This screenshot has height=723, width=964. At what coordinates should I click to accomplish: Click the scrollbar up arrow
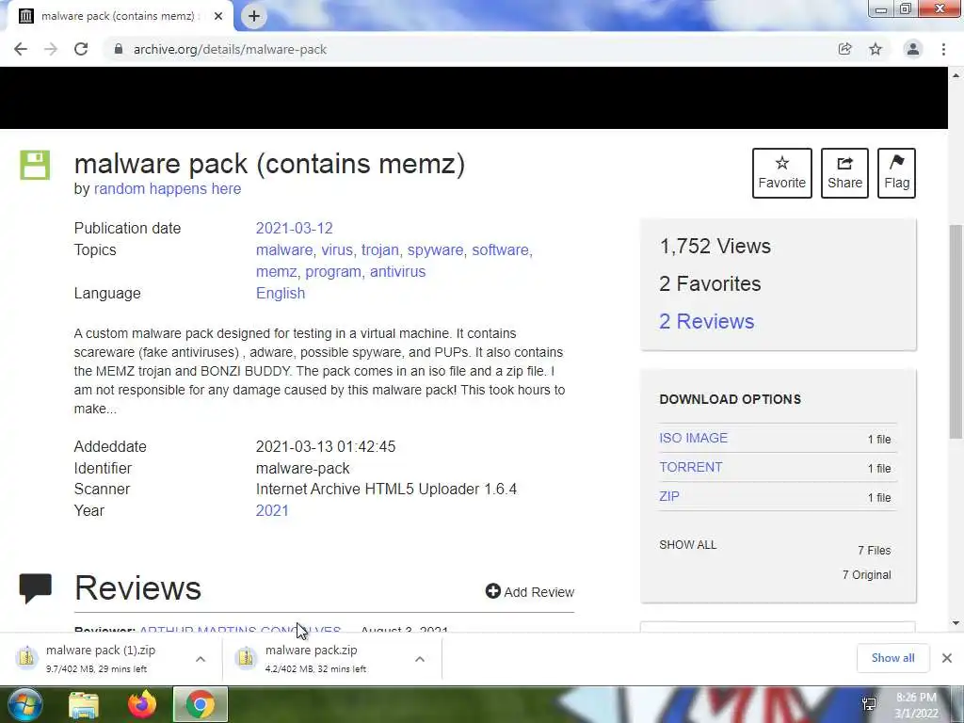956,75
